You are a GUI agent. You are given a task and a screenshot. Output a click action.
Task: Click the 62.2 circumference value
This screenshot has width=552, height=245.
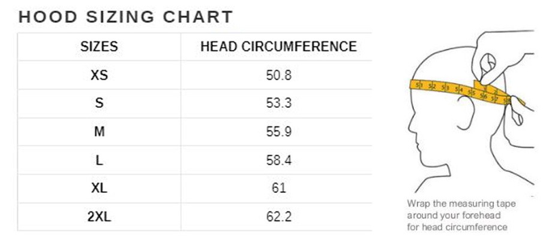pyautogui.click(x=278, y=216)
